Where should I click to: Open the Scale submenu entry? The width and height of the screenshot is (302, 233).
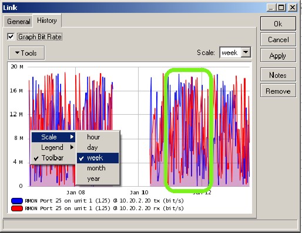tap(53, 137)
